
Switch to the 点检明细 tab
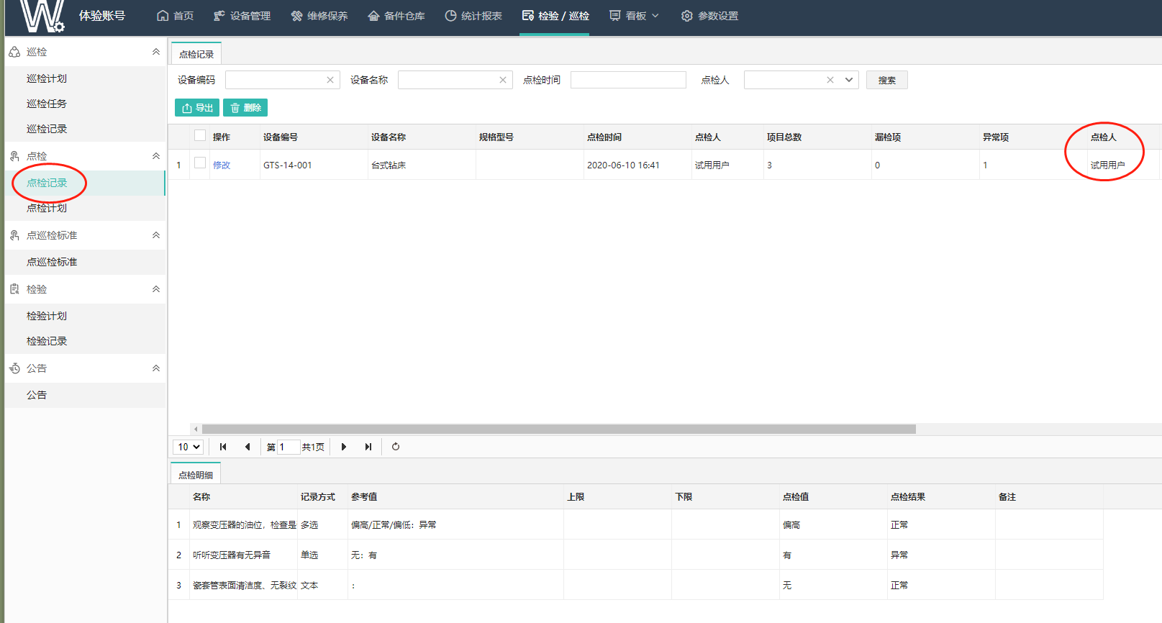click(196, 475)
